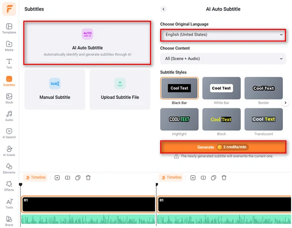
Task: Open the Text sidebar panel
Action: point(9,63)
